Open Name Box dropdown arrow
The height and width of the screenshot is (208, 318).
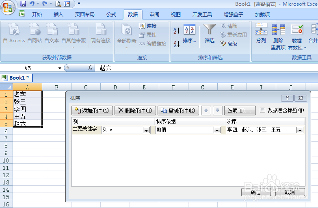[x=60, y=68]
